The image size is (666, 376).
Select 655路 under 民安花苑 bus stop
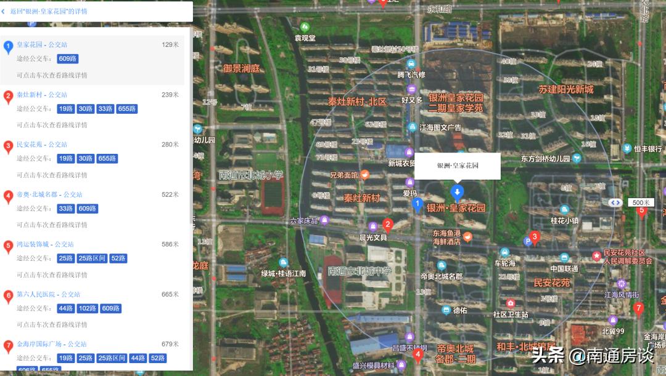point(107,159)
